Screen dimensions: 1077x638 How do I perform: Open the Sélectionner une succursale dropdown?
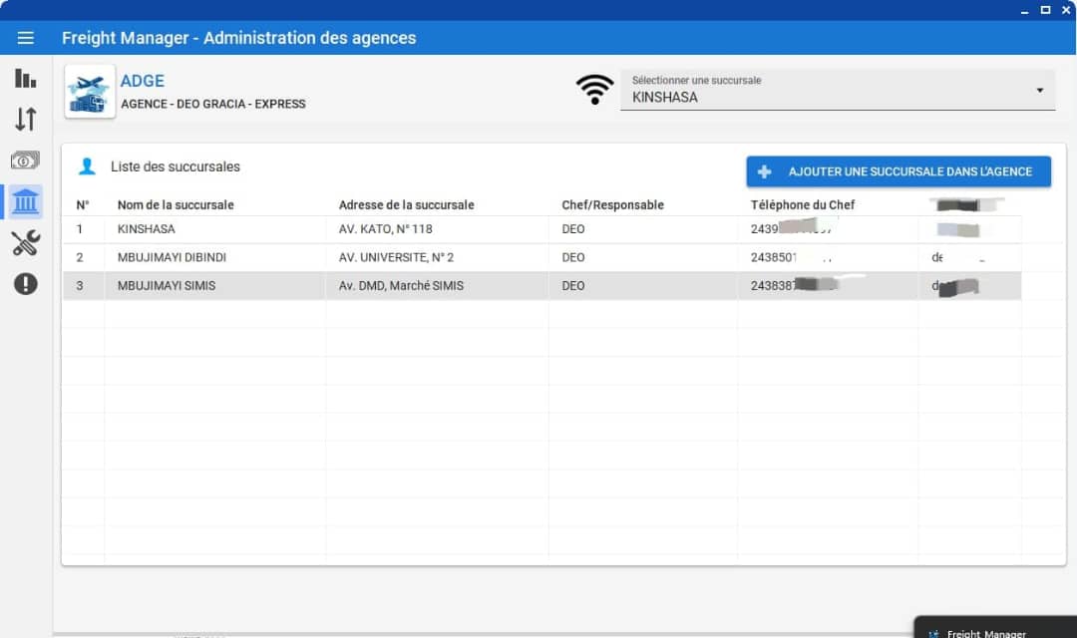(x=838, y=90)
